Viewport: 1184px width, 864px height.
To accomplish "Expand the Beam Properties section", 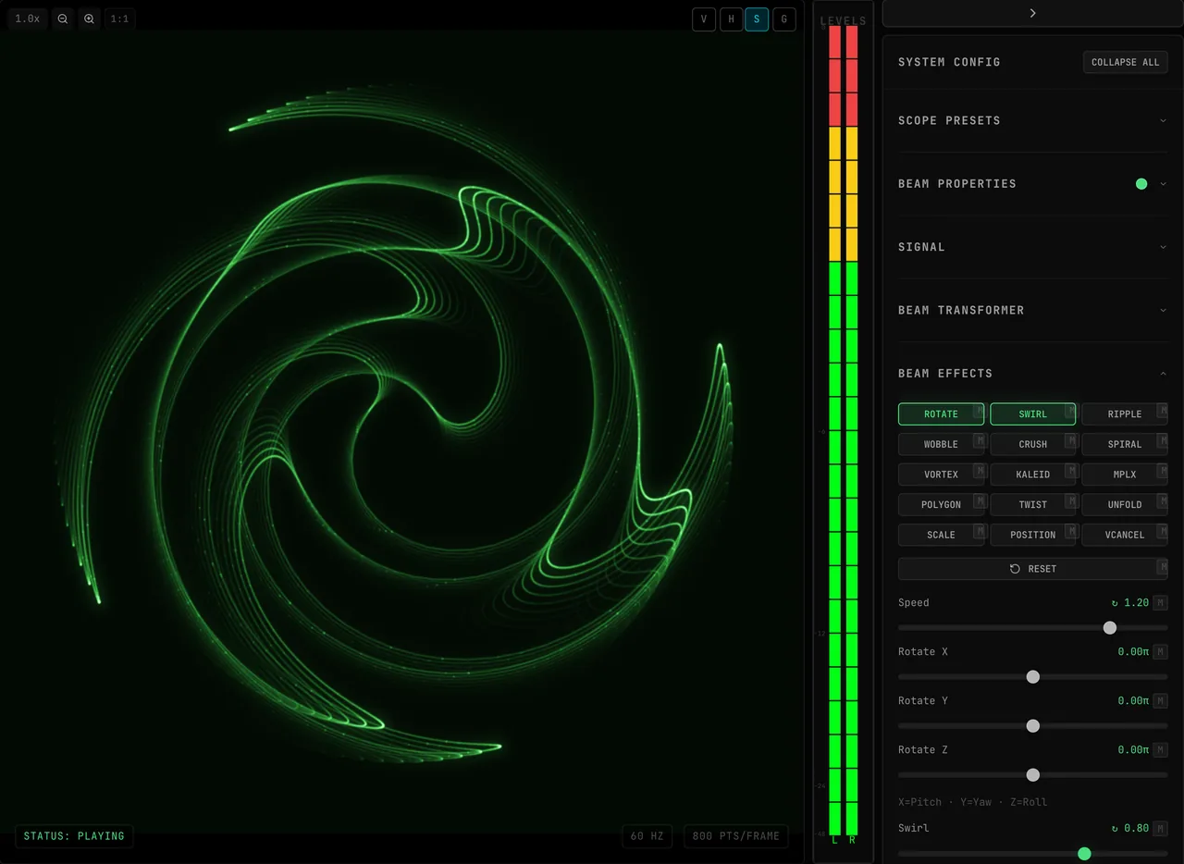I will (1032, 184).
